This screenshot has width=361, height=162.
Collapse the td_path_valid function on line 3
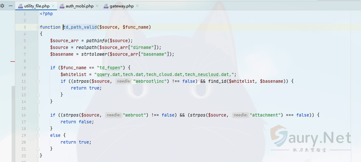(x=38, y=27)
